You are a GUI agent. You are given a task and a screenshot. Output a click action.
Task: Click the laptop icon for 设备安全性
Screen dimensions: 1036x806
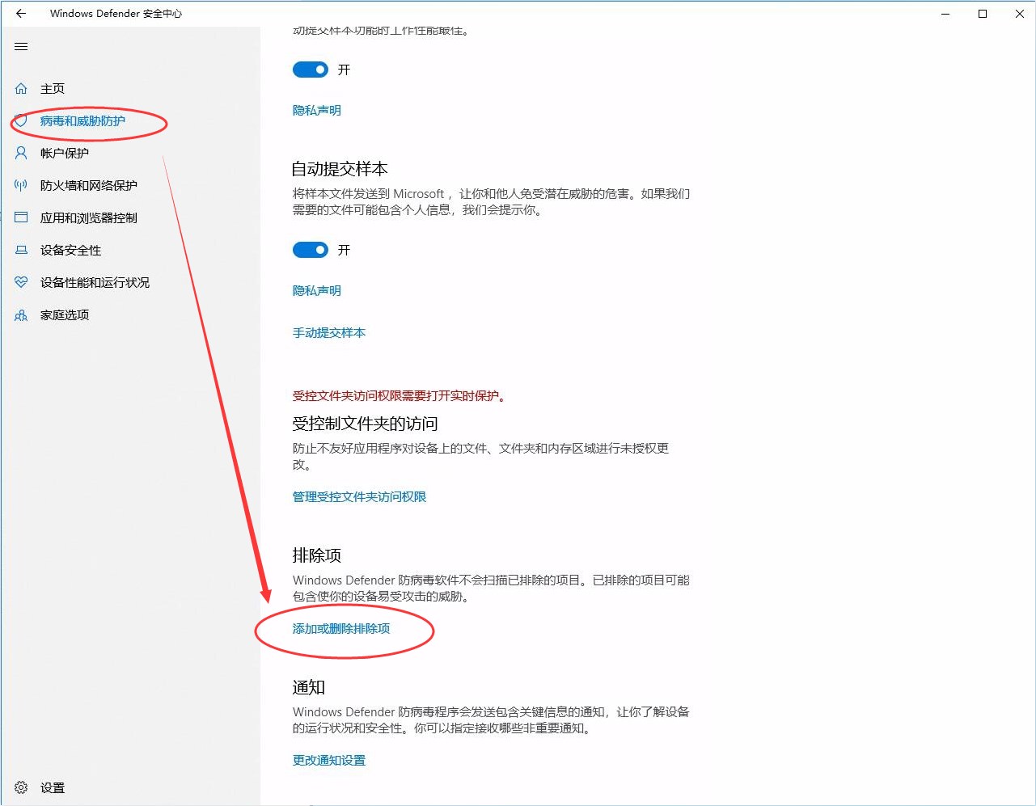click(x=21, y=251)
